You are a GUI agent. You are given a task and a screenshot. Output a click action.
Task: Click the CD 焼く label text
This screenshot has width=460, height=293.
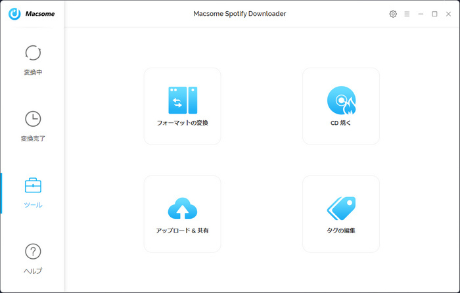pyautogui.click(x=341, y=123)
